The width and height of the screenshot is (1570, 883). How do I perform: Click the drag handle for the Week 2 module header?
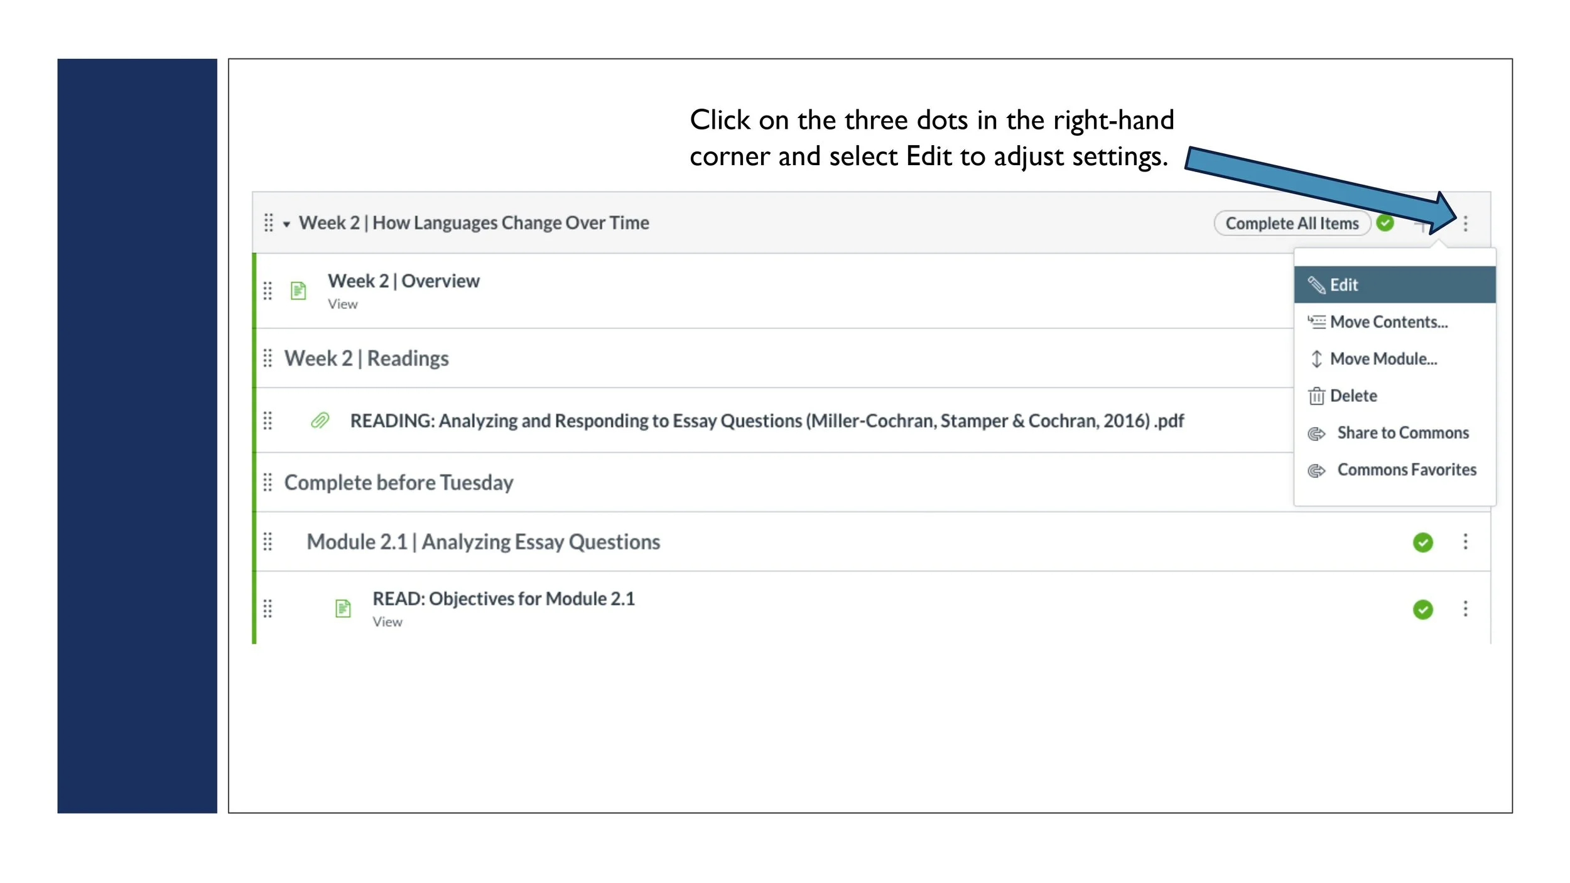point(268,223)
